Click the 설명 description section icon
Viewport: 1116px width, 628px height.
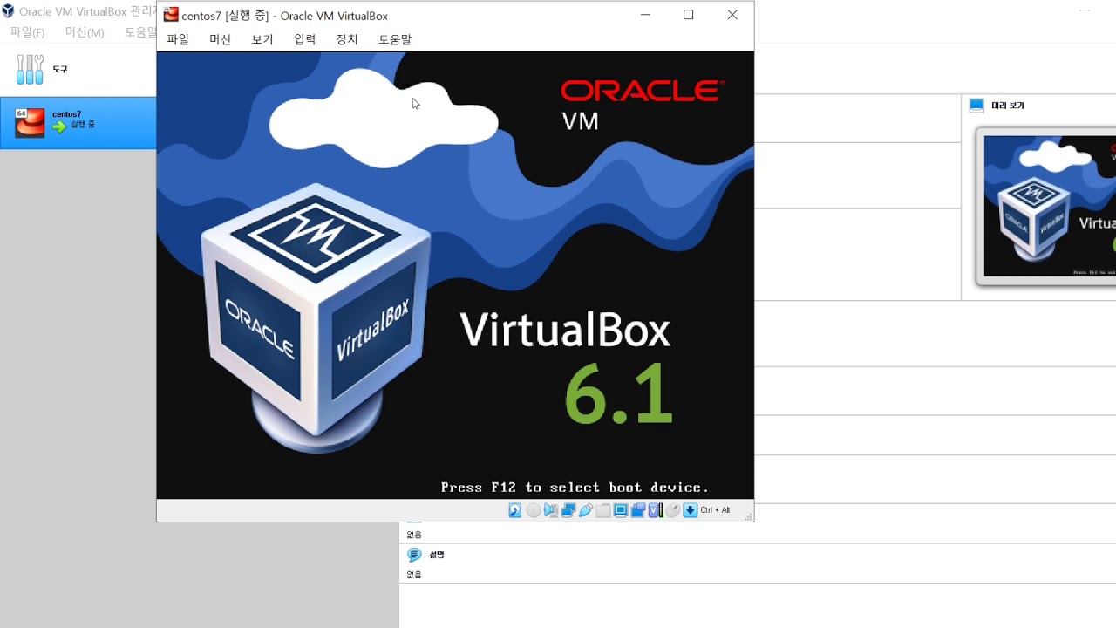[415, 555]
